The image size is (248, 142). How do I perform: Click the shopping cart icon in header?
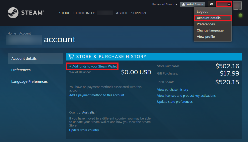[x=71, y=56]
